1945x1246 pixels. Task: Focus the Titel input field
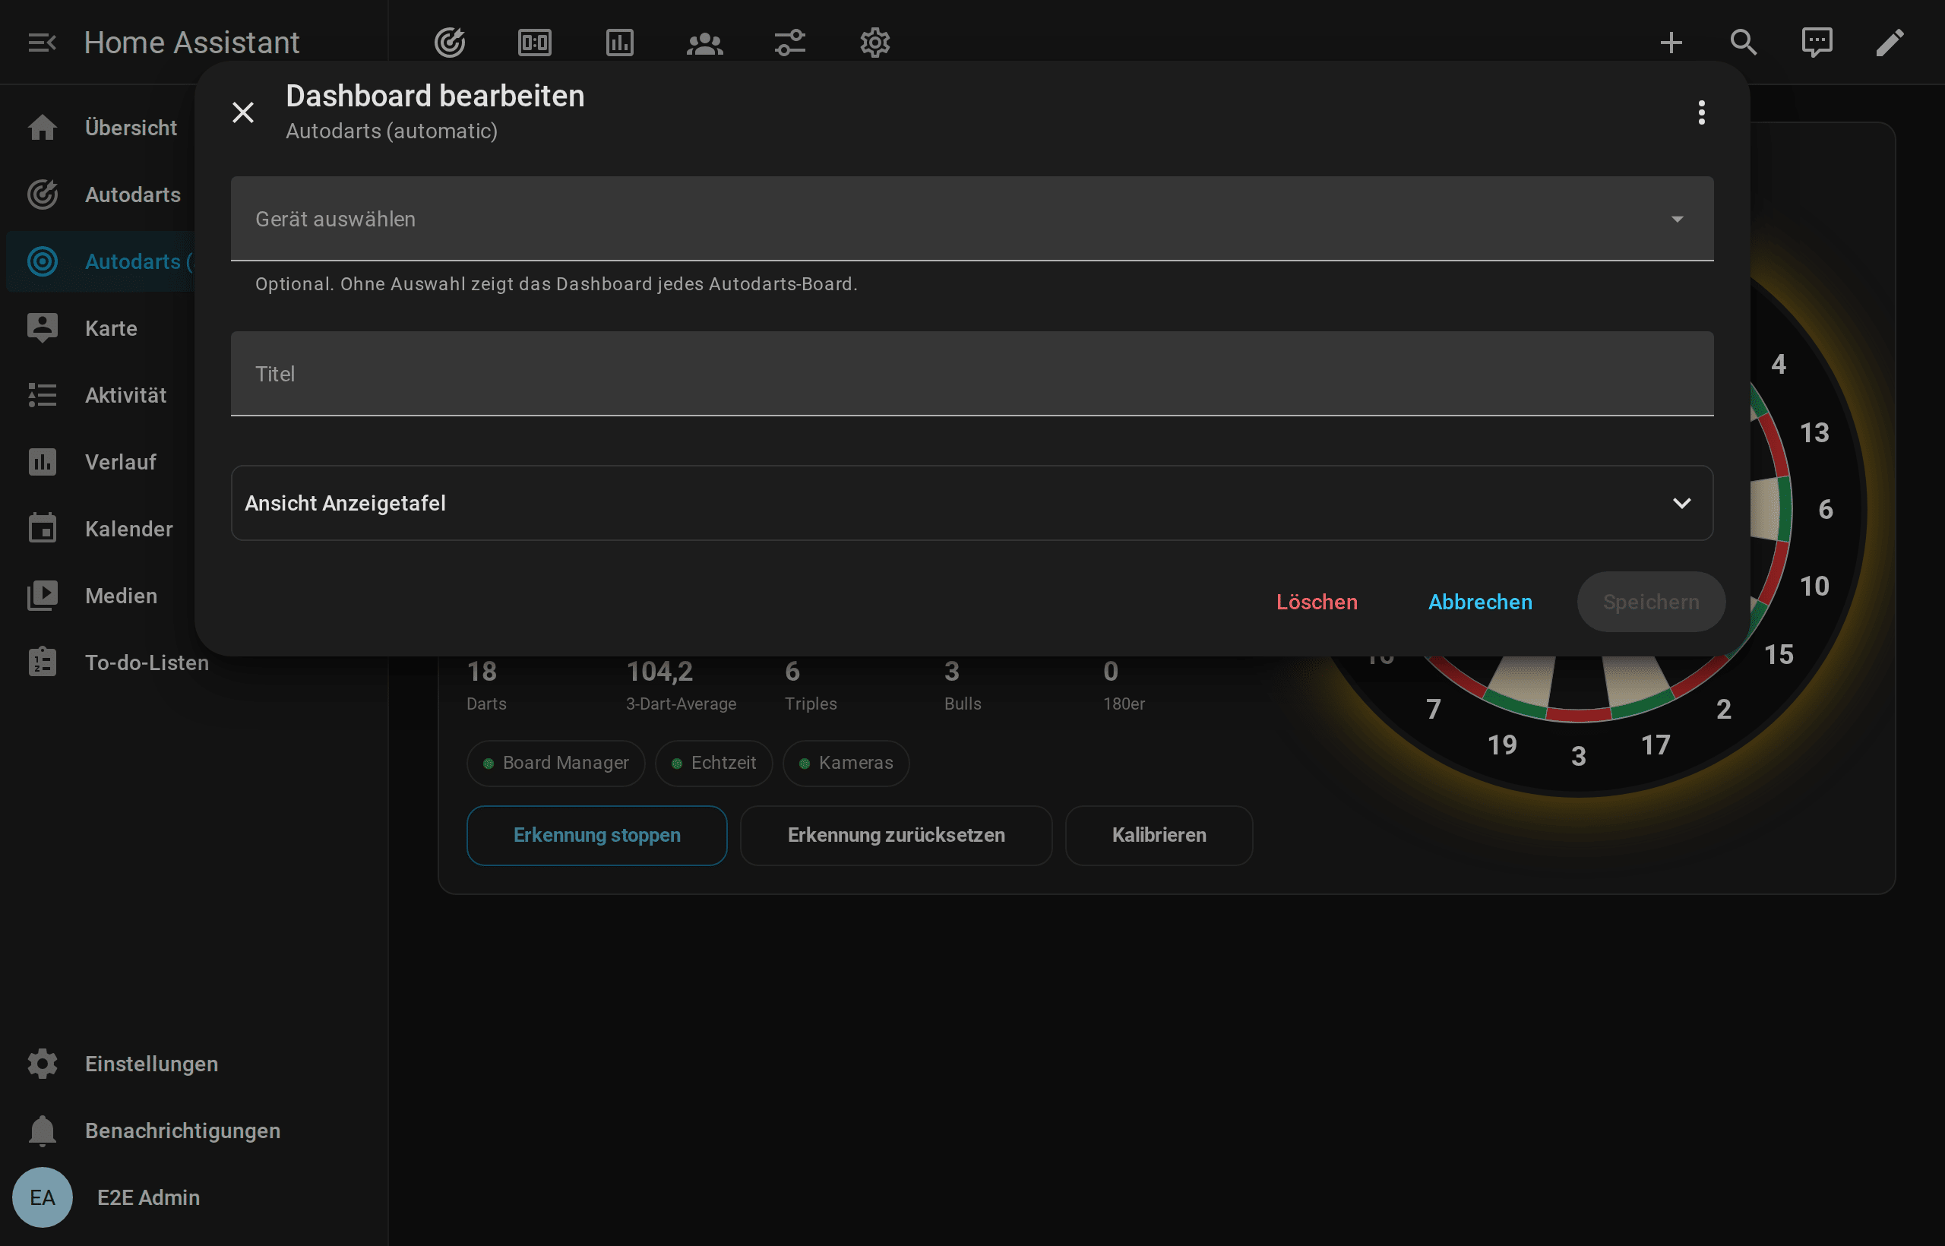[972, 373]
